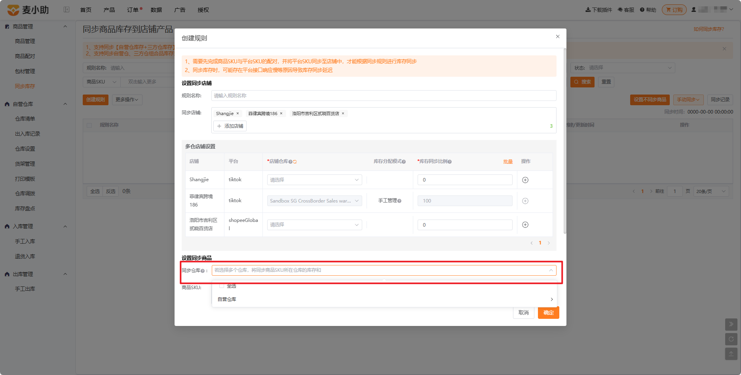Open Shangjie store warehouse dropdown
This screenshot has height=375, width=741.
[x=315, y=180]
